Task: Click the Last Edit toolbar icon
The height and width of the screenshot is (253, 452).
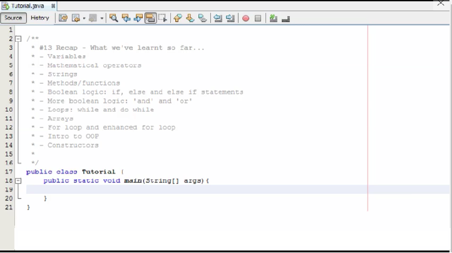Action: tap(63, 18)
